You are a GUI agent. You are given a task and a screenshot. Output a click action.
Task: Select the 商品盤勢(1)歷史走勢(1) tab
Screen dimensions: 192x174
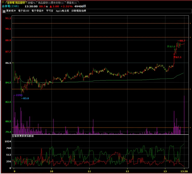(x=51, y=3)
